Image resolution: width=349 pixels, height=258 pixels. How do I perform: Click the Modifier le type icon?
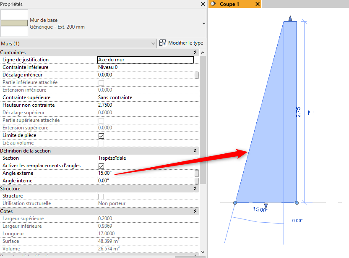(x=163, y=43)
